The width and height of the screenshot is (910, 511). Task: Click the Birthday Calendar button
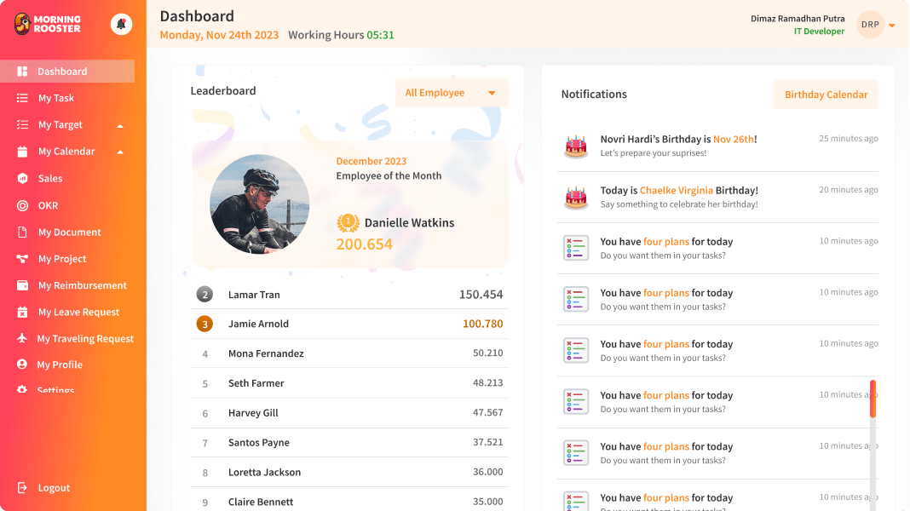pos(826,95)
